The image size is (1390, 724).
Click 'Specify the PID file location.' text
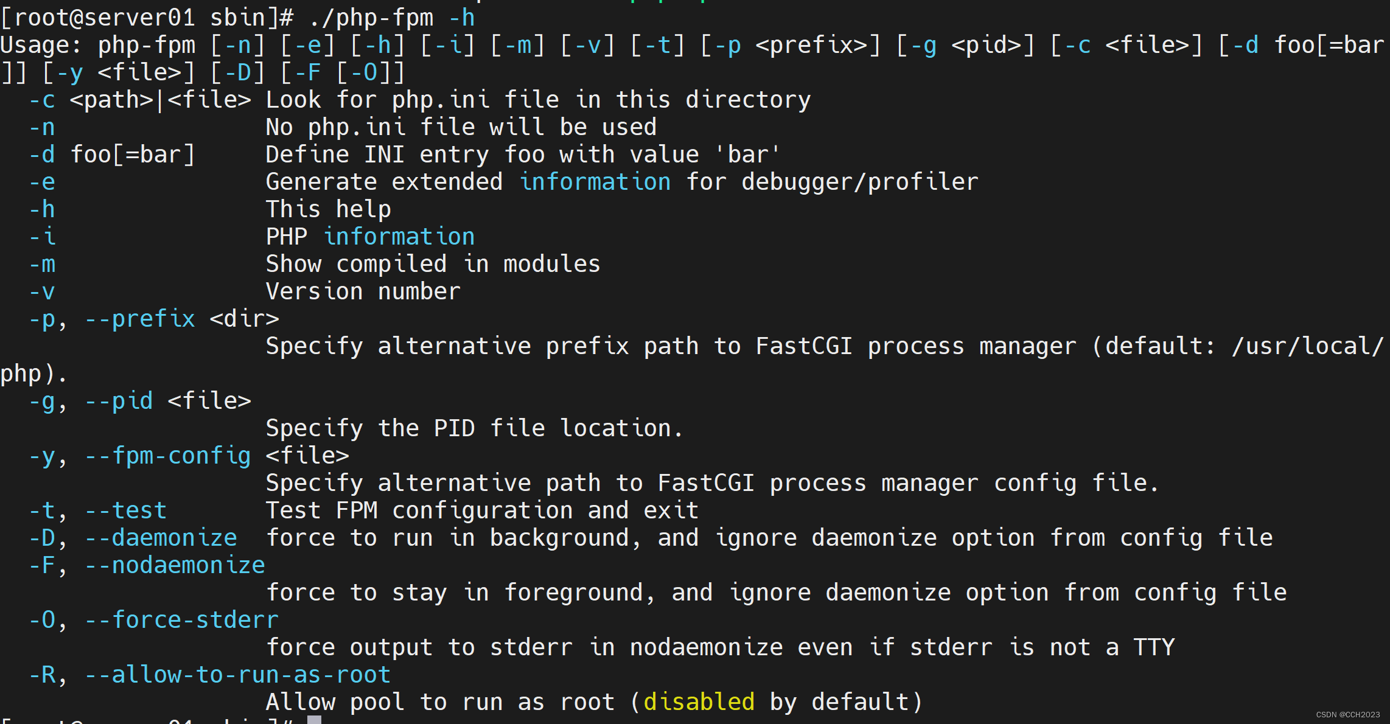[475, 428]
